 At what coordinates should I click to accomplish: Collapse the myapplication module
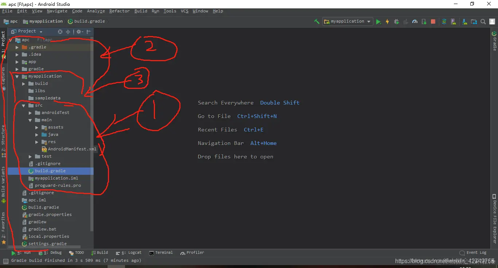(17, 76)
